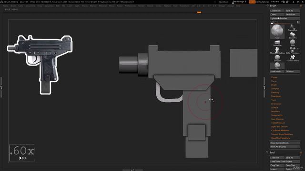The image size is (305, 171).
Task: Click the Brush palette dock icon
Action: [x=301, y=6]
